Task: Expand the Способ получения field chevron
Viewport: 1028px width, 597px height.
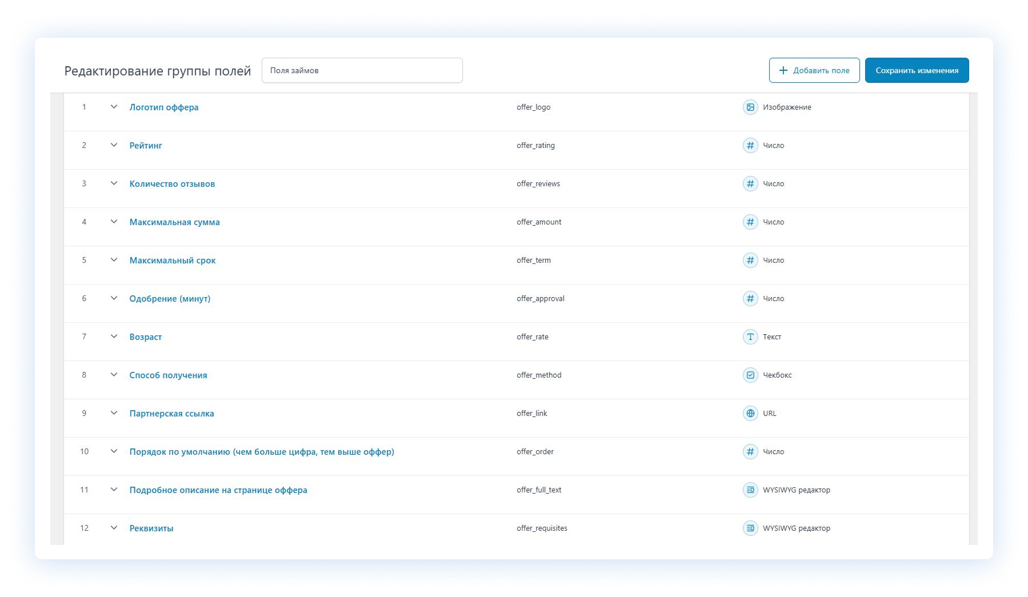Action: click(114, 375)
